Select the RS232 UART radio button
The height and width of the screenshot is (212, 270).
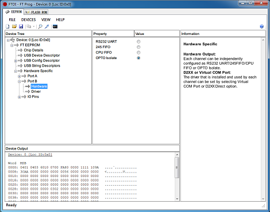(138, 42)
